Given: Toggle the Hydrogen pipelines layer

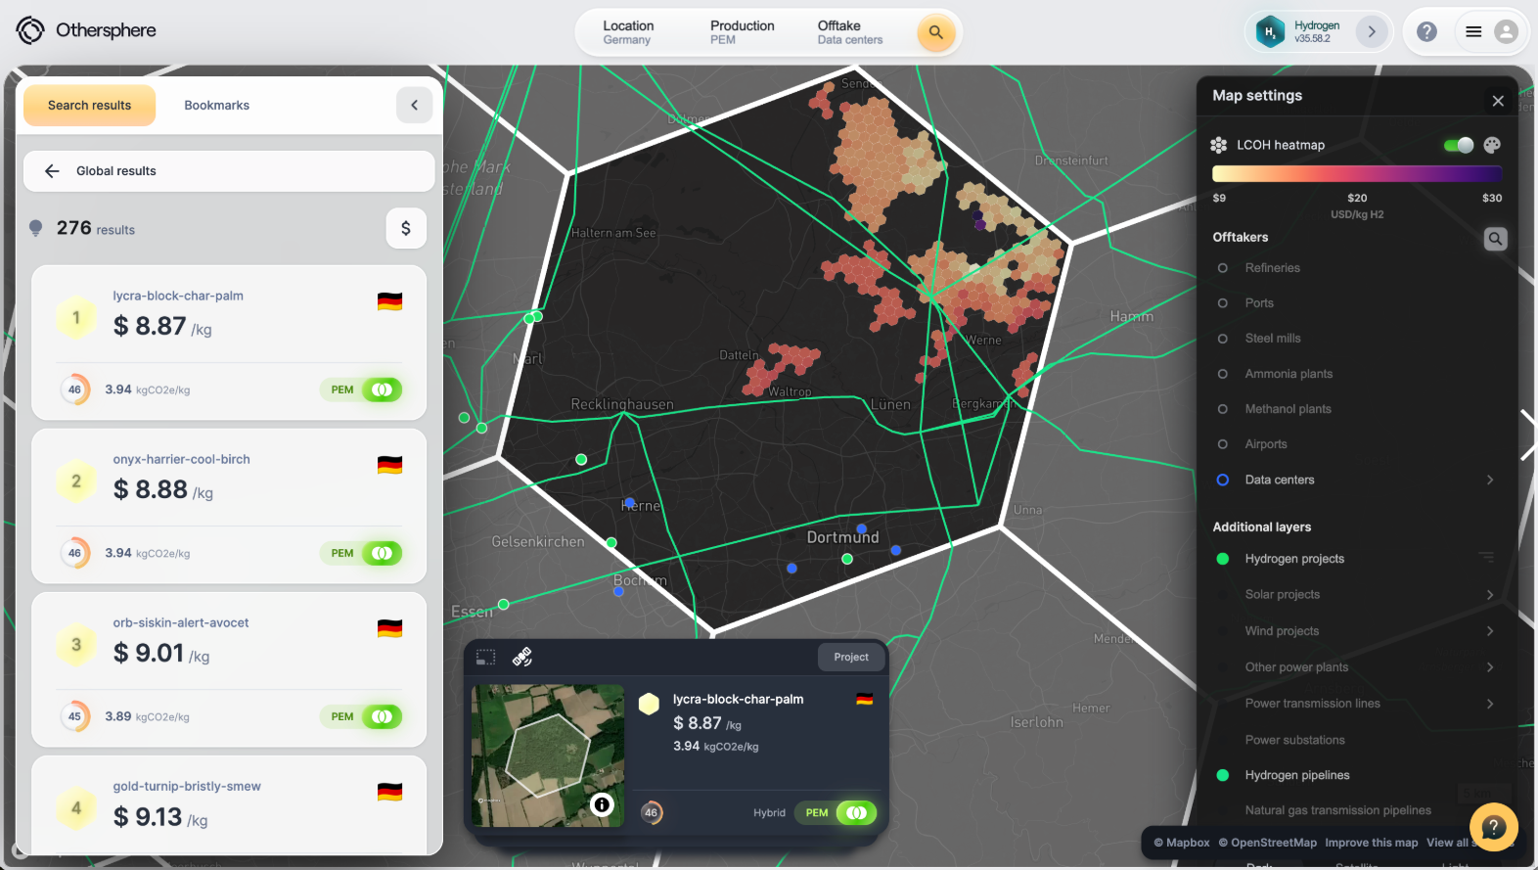Looking at the screenshot, I should click(1222, 775).
